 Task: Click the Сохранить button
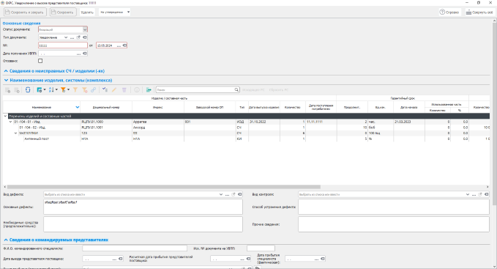pyautogui.click(x=63, y=12)
